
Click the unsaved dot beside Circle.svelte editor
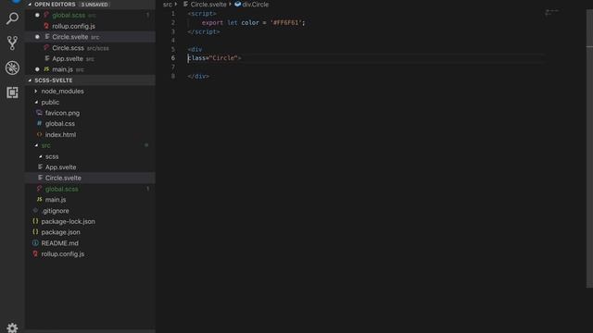37,37
